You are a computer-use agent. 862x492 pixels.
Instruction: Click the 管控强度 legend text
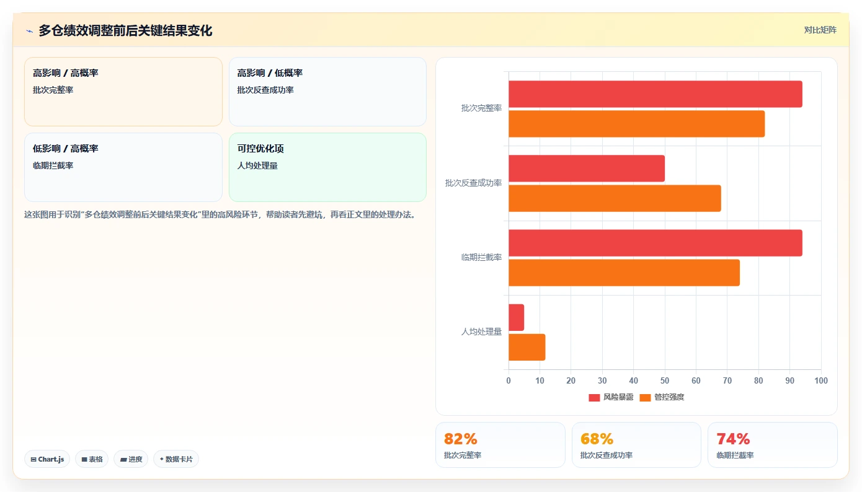coord(669,397)
